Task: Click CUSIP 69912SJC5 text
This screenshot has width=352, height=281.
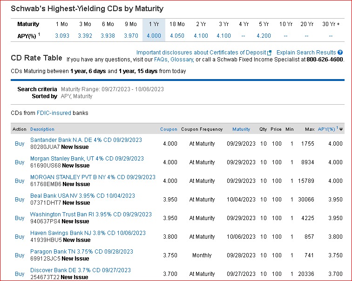Action: pos(45,259)
